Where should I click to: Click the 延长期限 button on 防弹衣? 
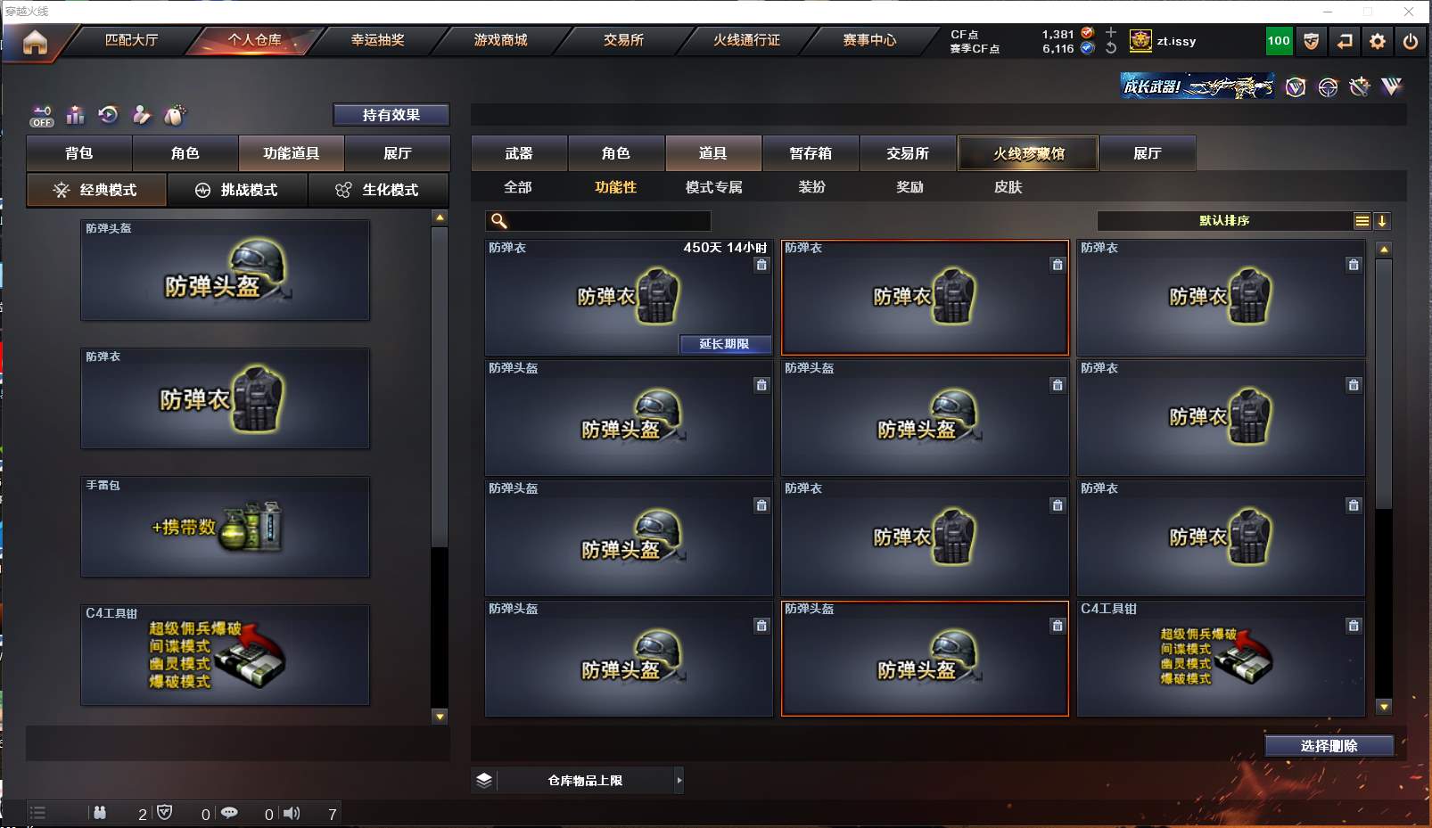[724, 344]
